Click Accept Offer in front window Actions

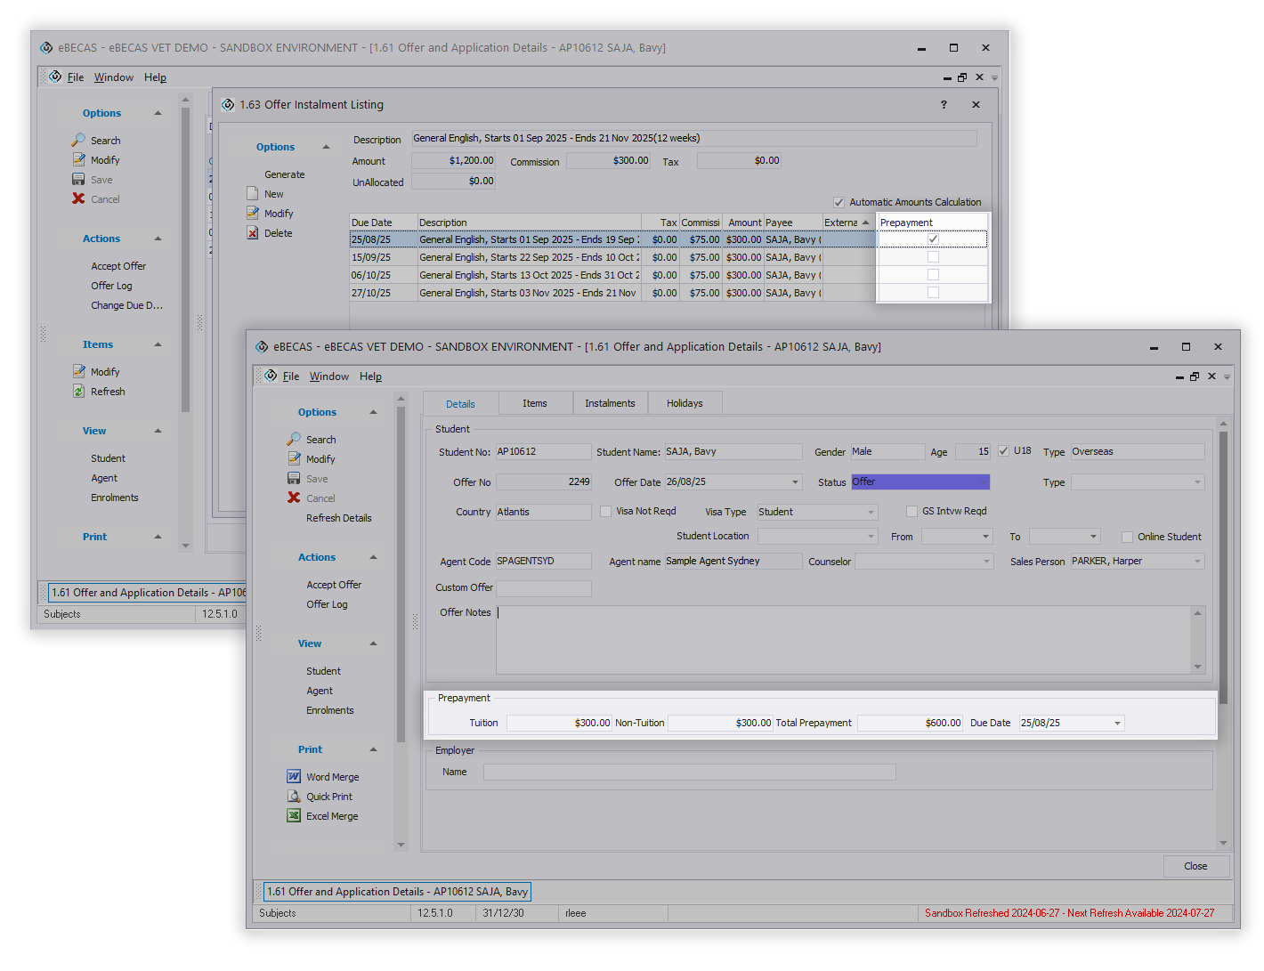[x=334, y=585]
